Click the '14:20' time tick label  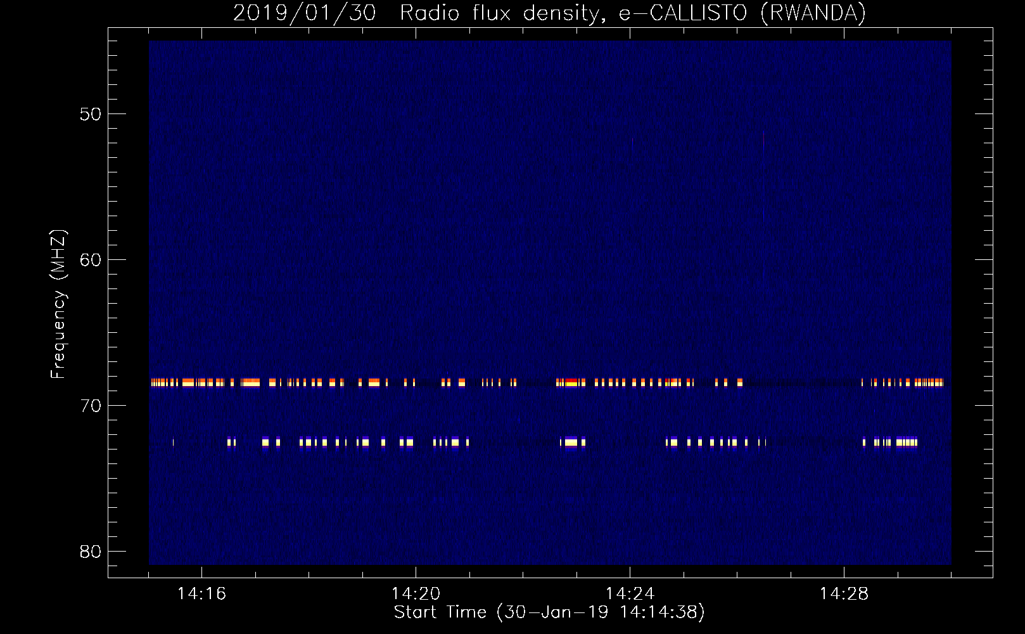point(416,594)
